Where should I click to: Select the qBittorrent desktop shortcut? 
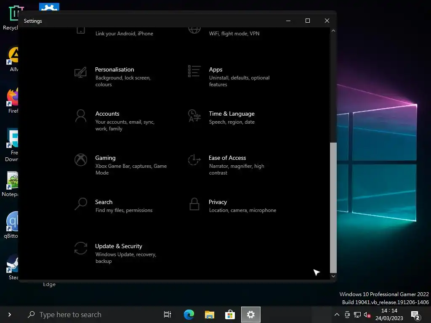point(11,225)
